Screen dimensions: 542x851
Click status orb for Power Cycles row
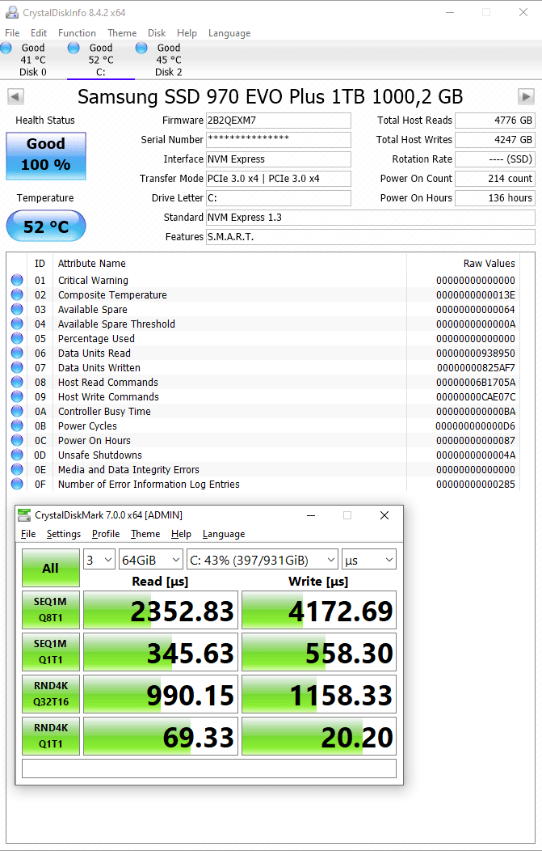click(17, 425)
